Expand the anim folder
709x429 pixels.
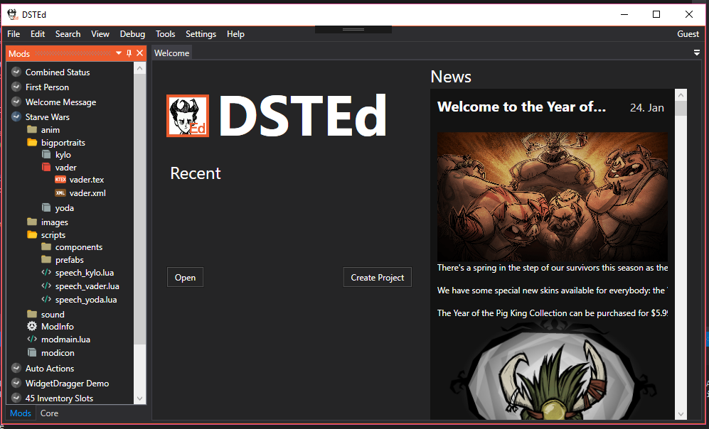click(x=32, y=130)
